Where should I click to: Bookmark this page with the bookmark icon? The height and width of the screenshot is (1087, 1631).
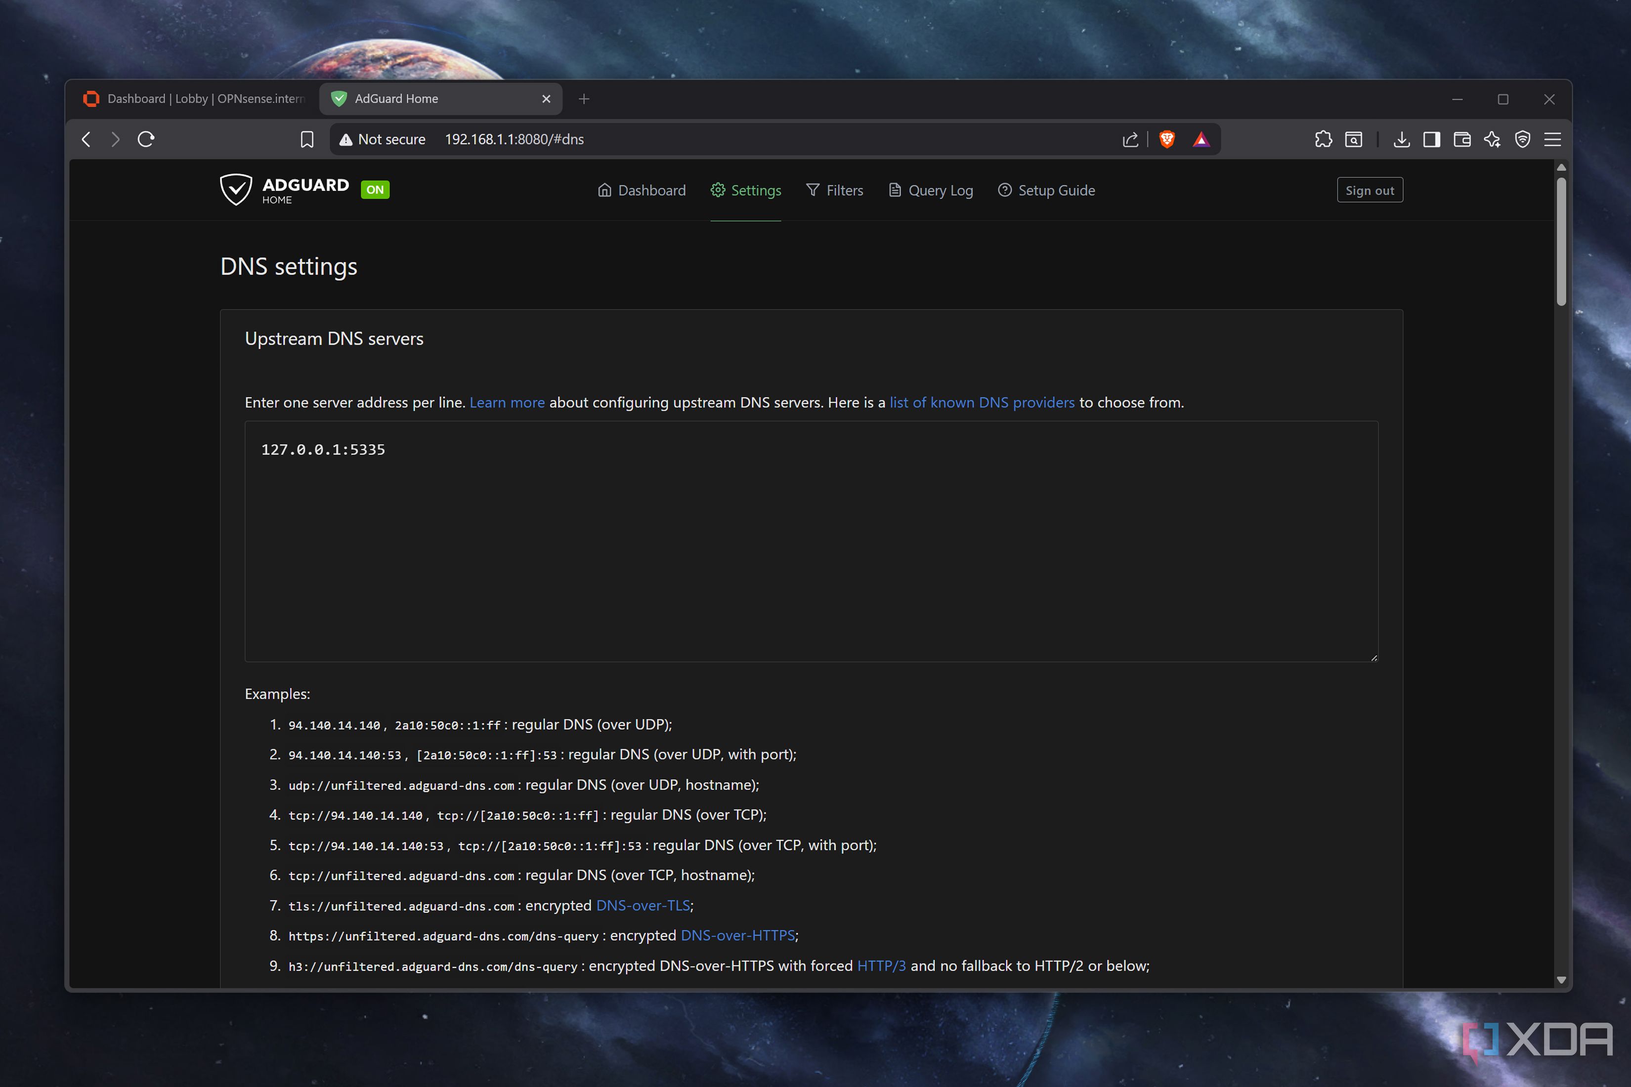point(307,139)
